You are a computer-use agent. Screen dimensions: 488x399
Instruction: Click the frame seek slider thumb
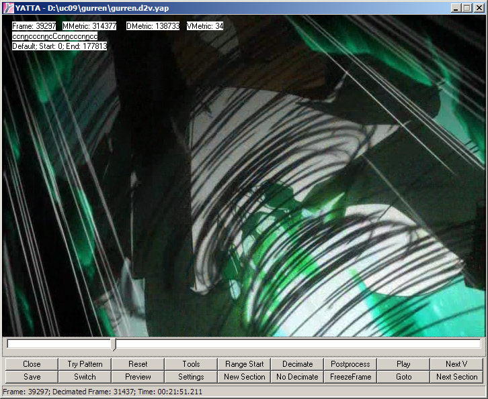click(x=114, y=345)
